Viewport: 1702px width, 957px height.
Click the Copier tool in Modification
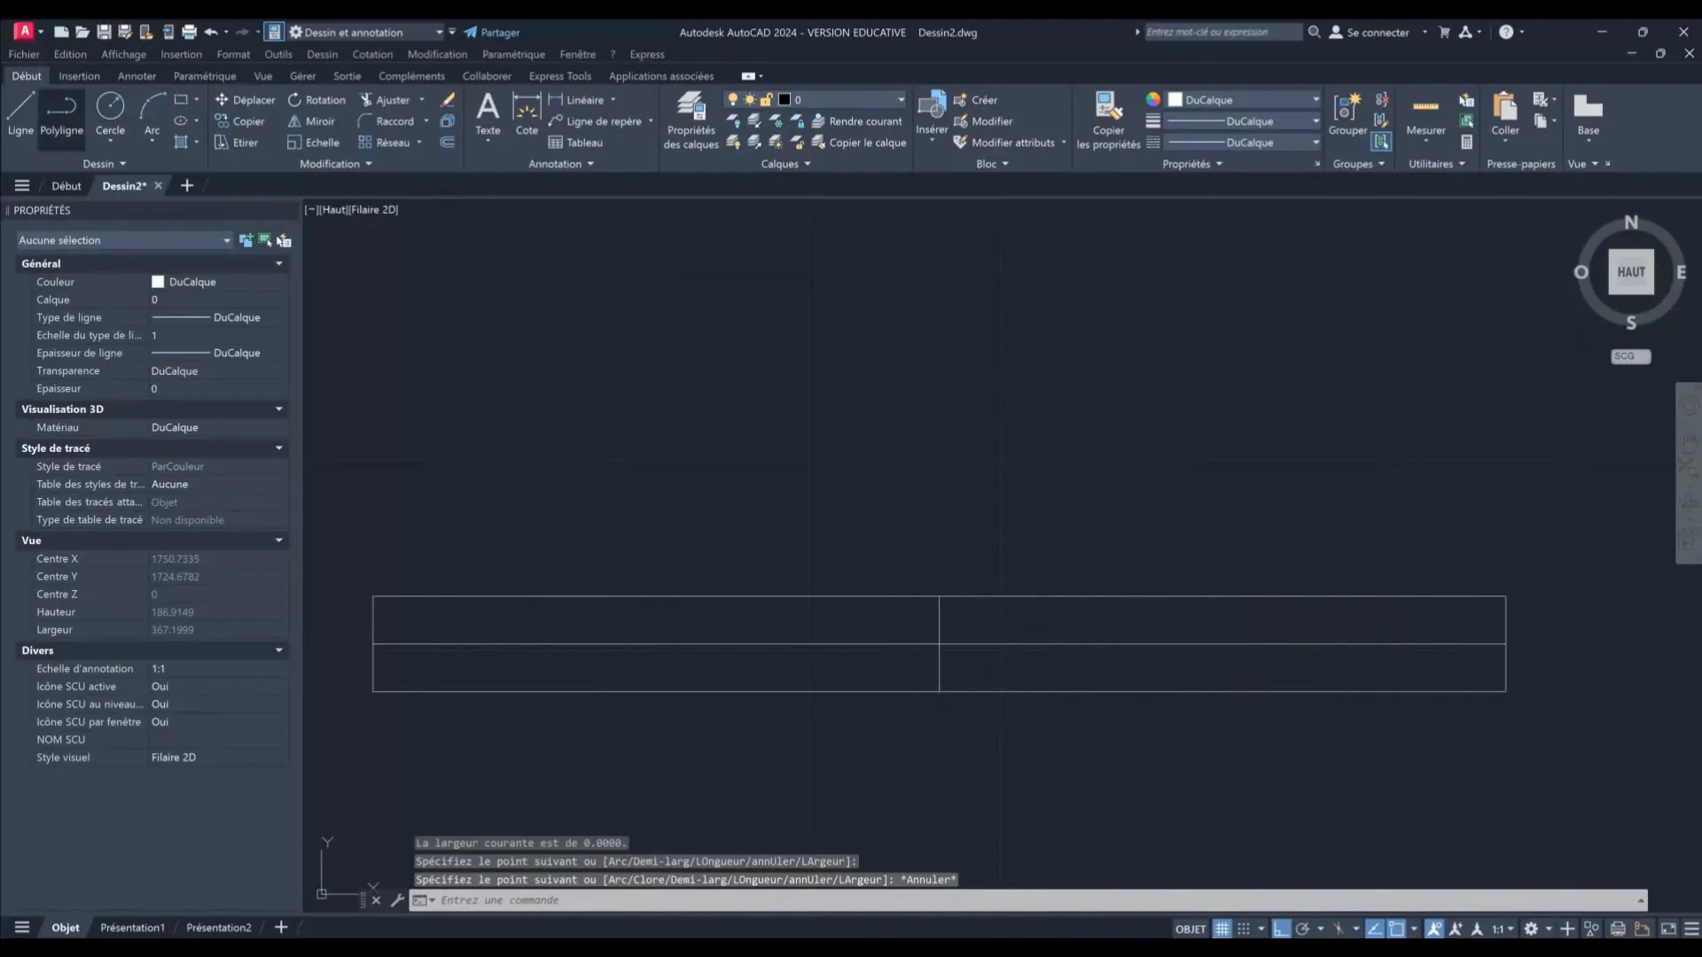click(x=239, y=121)
